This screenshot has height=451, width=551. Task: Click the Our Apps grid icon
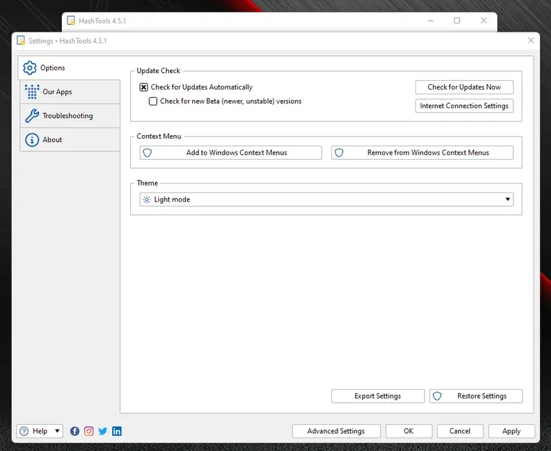(x=32, y=92)
